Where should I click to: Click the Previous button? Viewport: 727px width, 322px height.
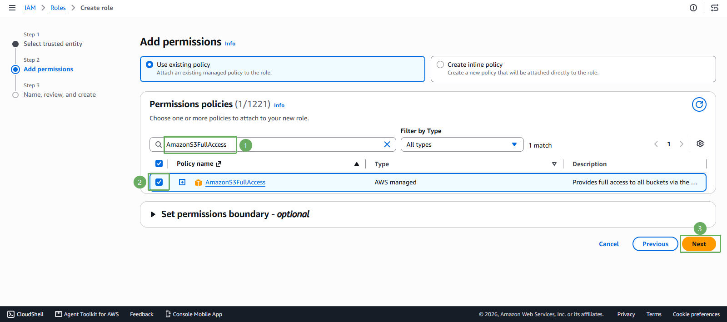click(655, 244)
